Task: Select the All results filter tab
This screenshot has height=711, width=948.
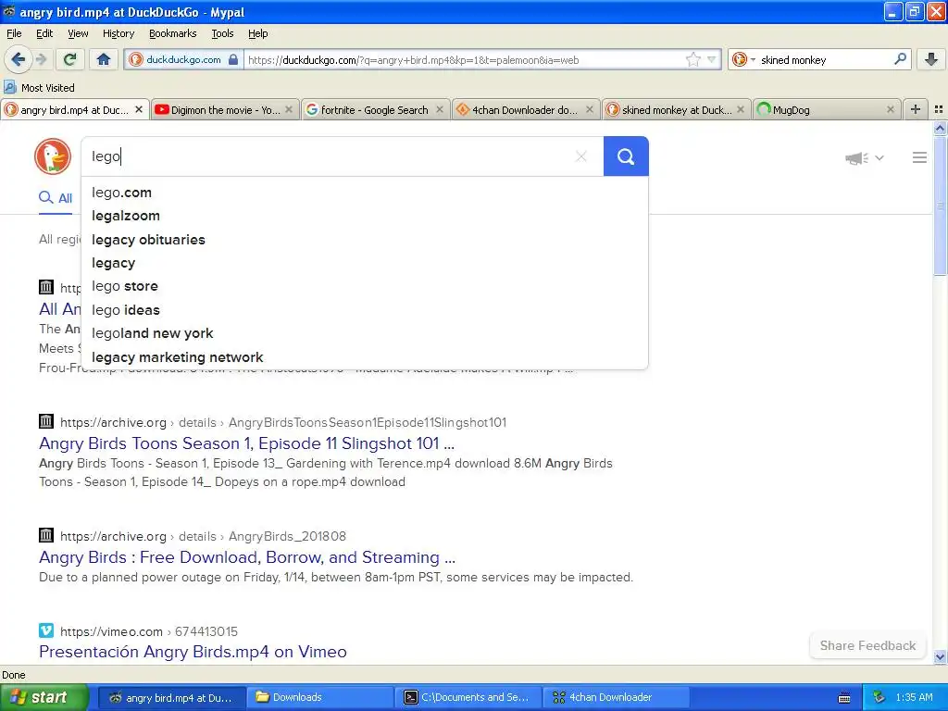Action: tap(56, 198)
